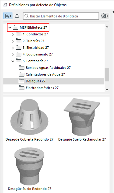This screenshot has height=193, width=114.
Task: Select Desagüe Suelo Redondo 27 thumbnail
Action: [29, 166]
